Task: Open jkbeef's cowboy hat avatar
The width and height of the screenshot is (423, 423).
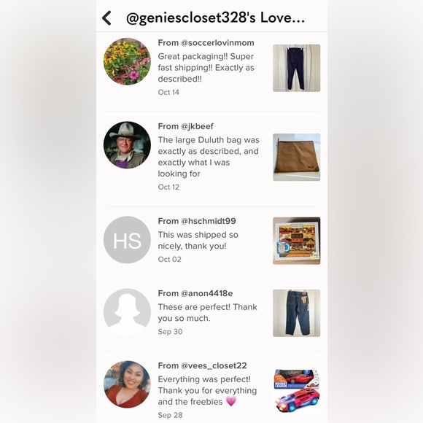Action: point(127,145)
